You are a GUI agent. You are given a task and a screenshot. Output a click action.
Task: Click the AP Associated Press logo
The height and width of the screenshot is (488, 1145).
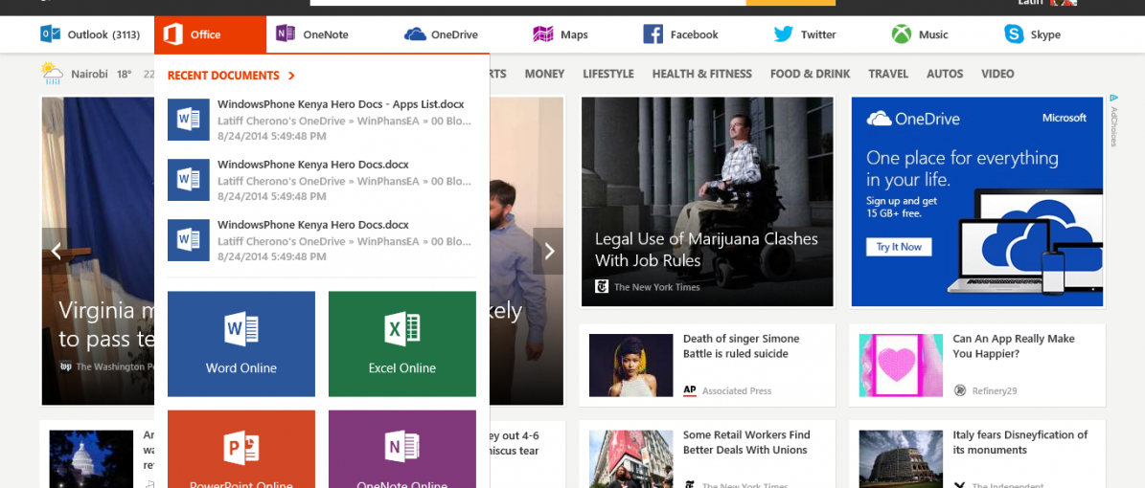[689, 391]
